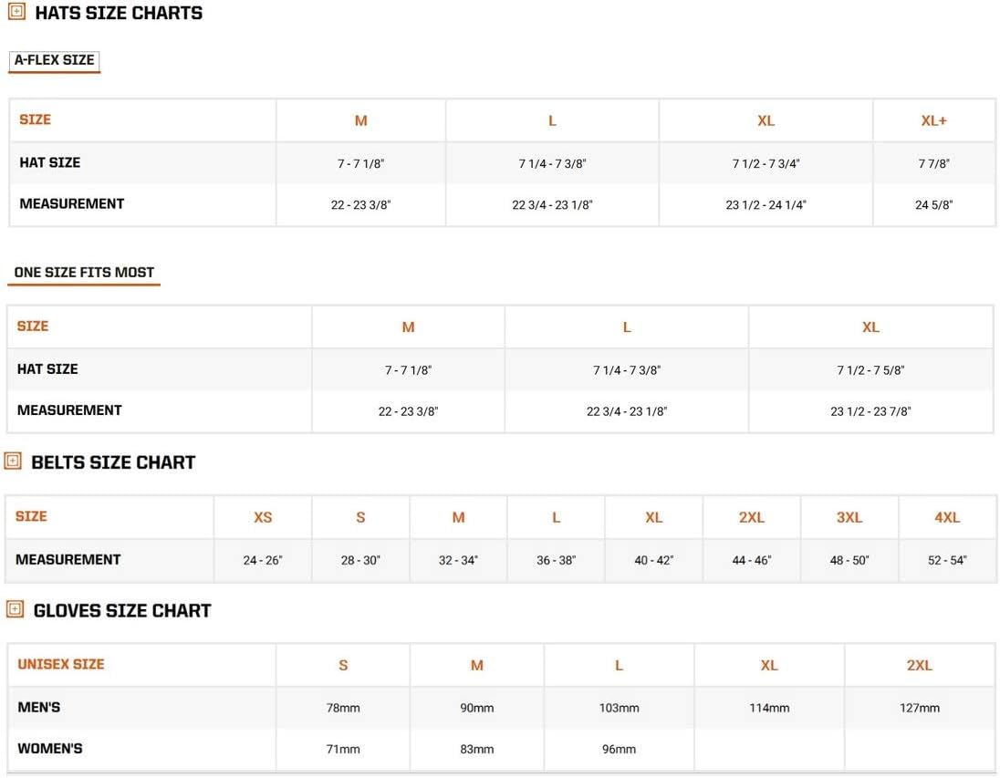Click the Belts Size Chart heading text
The image size is (1000, 778).
[x=113, y=462]
